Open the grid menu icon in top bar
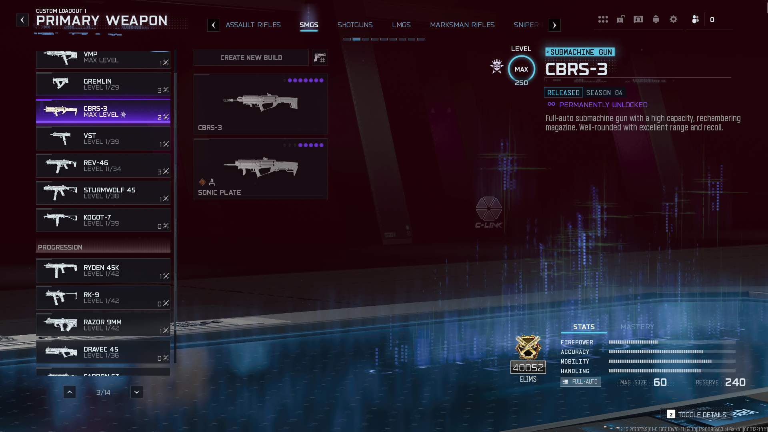Screen dimensions: 768x432 603,19
